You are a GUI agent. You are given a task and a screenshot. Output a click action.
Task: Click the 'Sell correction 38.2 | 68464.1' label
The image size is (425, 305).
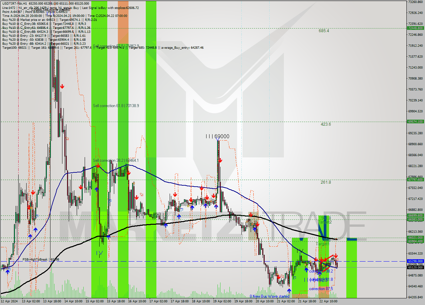coord(116,160)
